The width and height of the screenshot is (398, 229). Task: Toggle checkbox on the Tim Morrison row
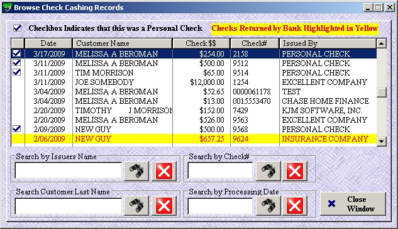click(17, 72)
